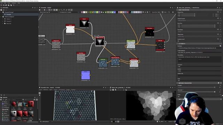Open the Help menu
This screenshot has width=223, height=125.
[18, 3]
